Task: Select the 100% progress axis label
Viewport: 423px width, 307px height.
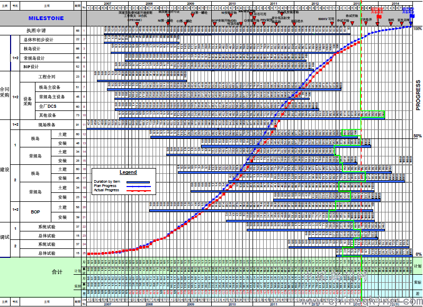Action: click(417, 29)
